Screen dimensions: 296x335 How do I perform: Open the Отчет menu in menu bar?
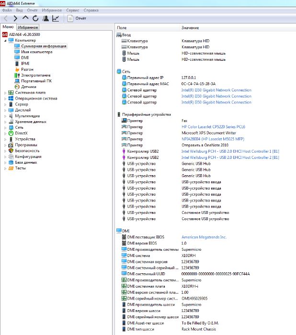pos(32,10)
